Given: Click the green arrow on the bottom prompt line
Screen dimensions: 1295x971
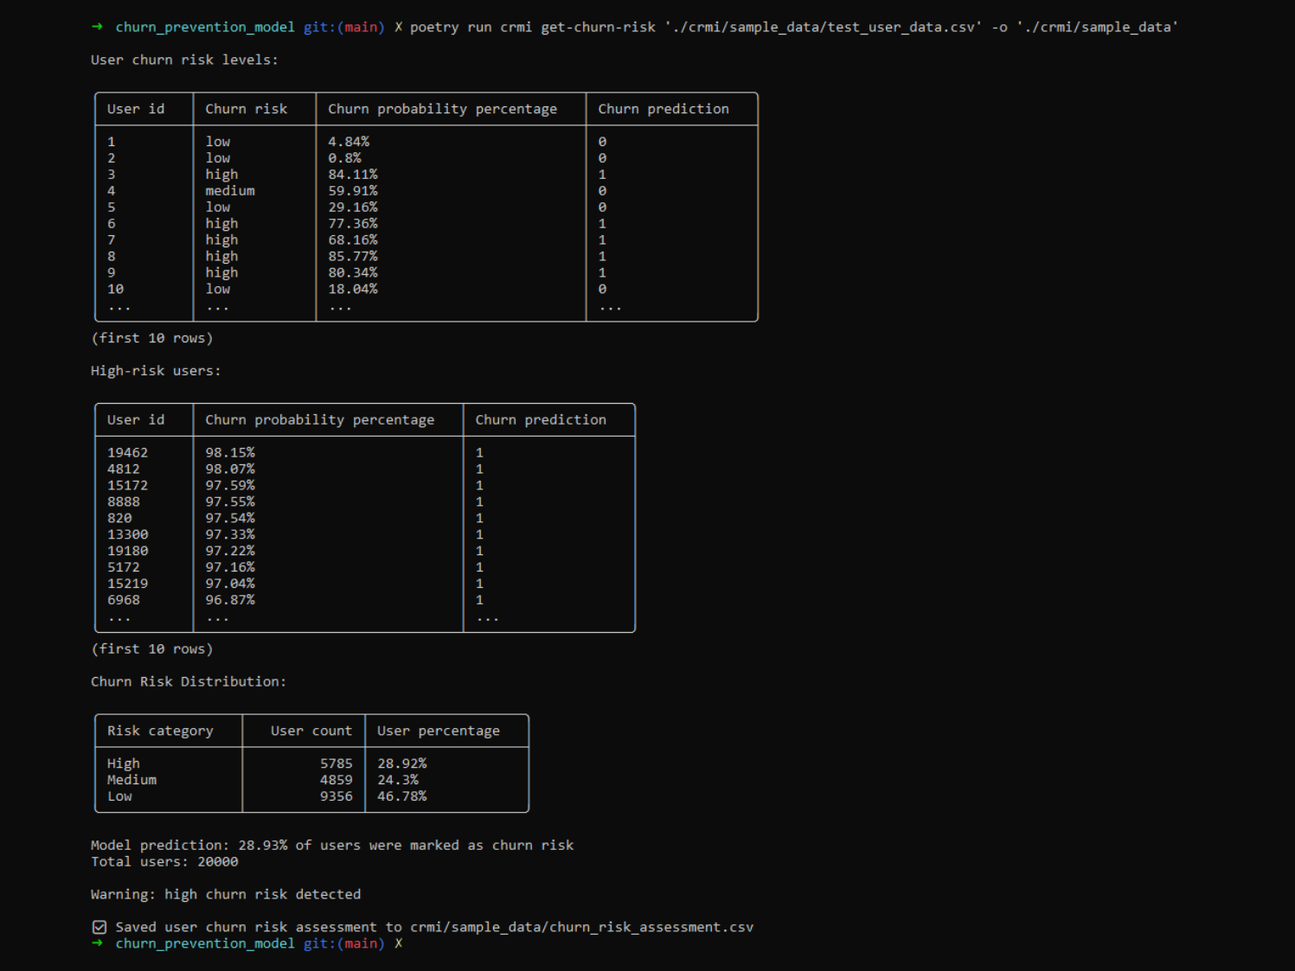Looking at the screenshot, I should [x=97, y=943].
